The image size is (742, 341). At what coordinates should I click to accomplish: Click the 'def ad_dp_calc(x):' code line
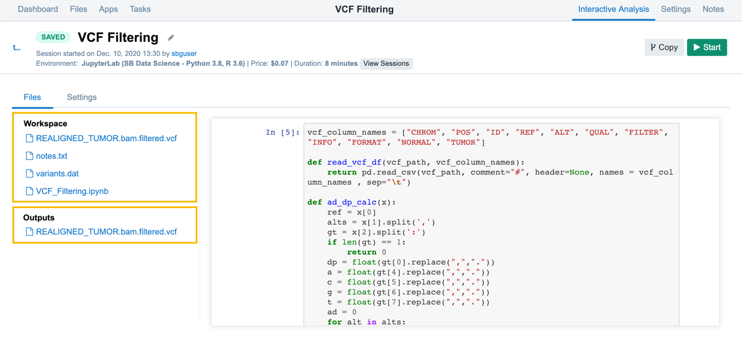(352, 202)
